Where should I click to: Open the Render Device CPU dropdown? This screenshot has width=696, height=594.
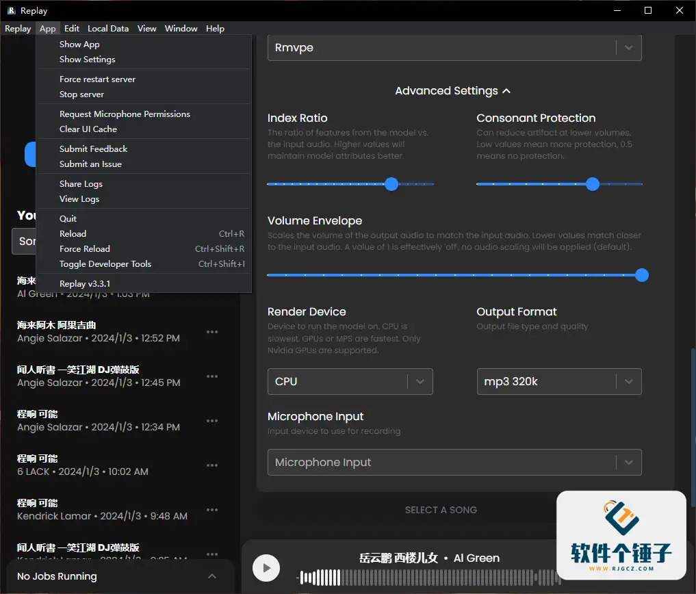350,381
